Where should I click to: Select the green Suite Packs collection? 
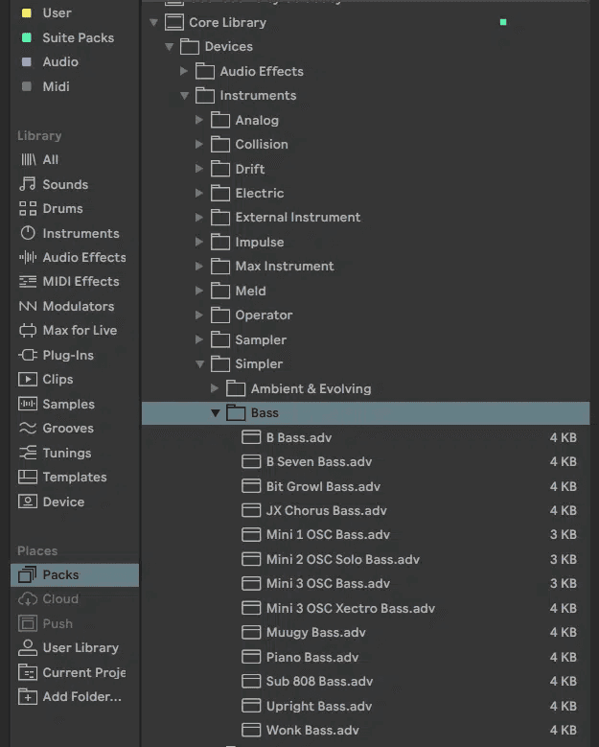(x=27, y=37)
